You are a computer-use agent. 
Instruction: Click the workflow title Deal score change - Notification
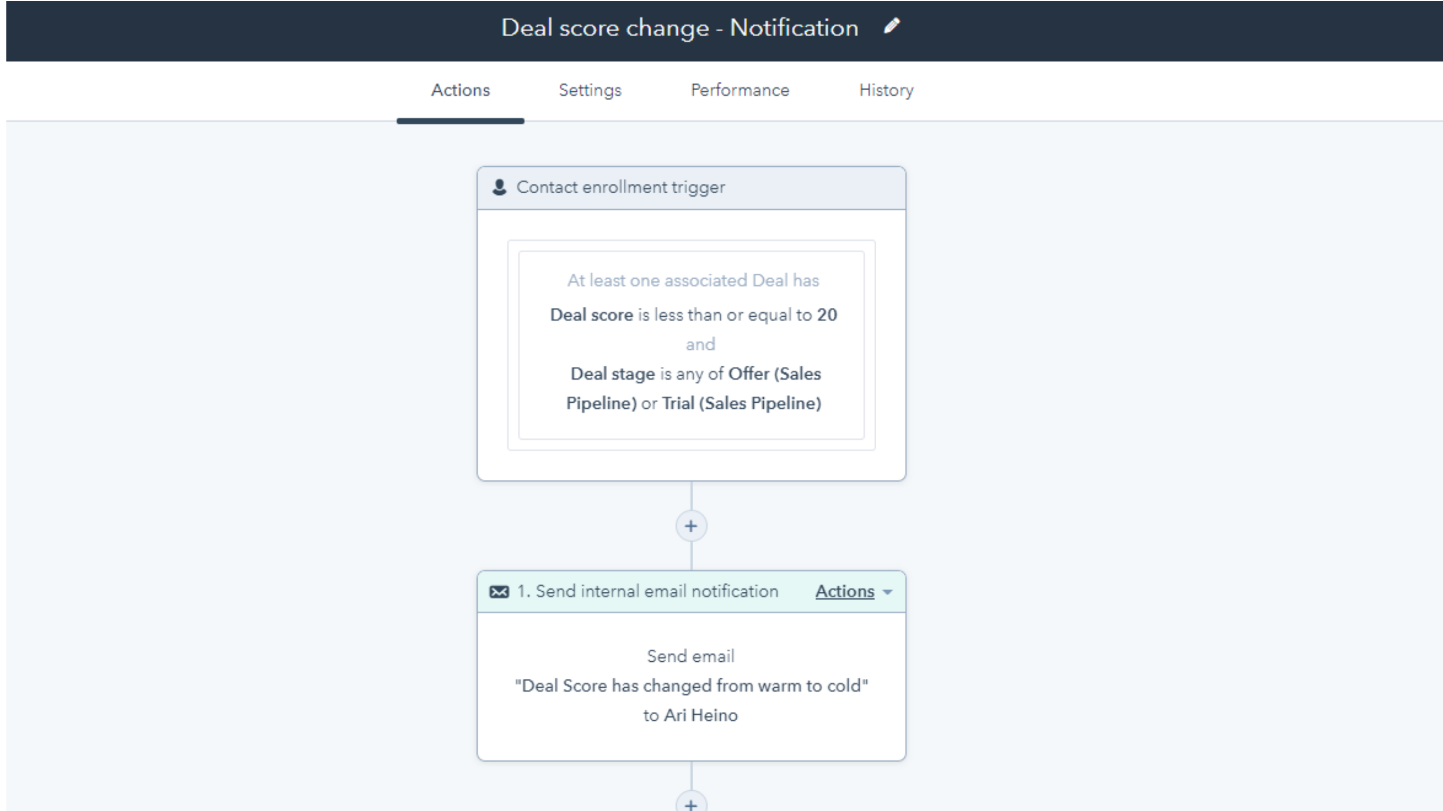point(679,28)
